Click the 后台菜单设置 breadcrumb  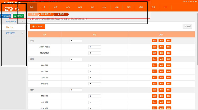[x=46, y=14]
